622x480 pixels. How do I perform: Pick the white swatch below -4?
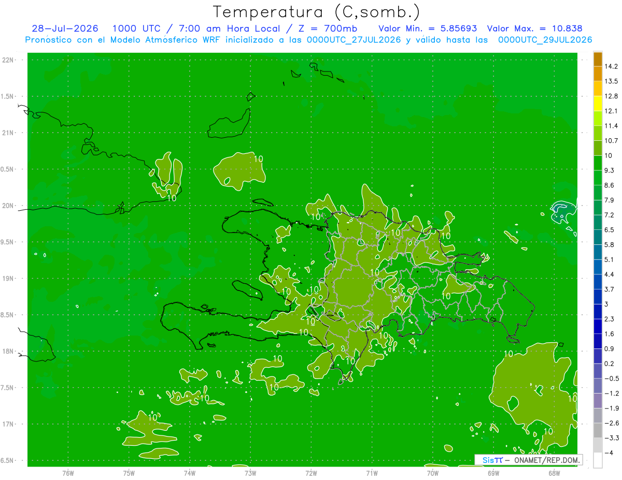pyautogui.click(x=598, y=460)
